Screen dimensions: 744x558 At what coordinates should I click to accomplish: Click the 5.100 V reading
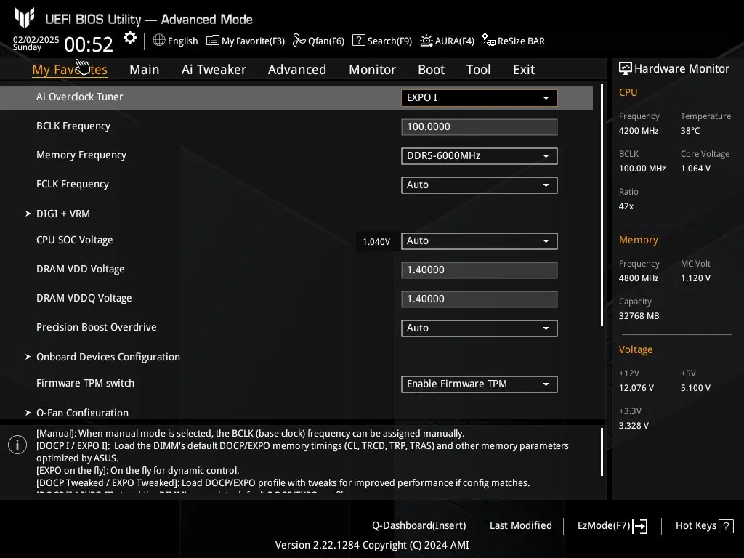coord(695,388)
